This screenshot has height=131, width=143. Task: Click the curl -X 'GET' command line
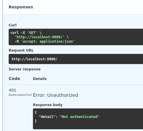point(26,33)
